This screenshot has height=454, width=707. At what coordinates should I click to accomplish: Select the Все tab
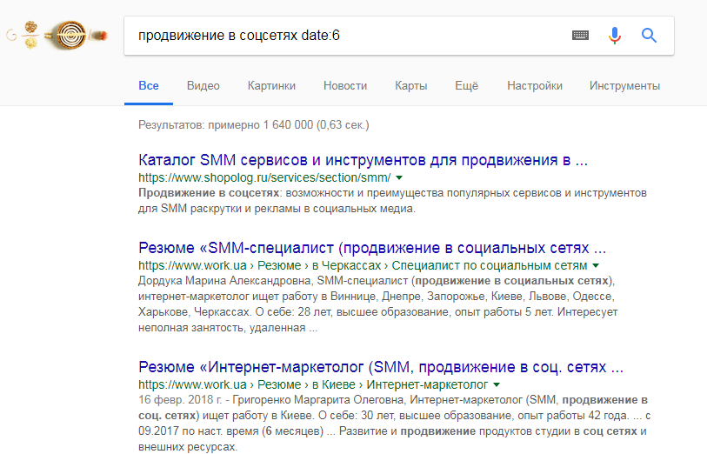tap(148, 86)
